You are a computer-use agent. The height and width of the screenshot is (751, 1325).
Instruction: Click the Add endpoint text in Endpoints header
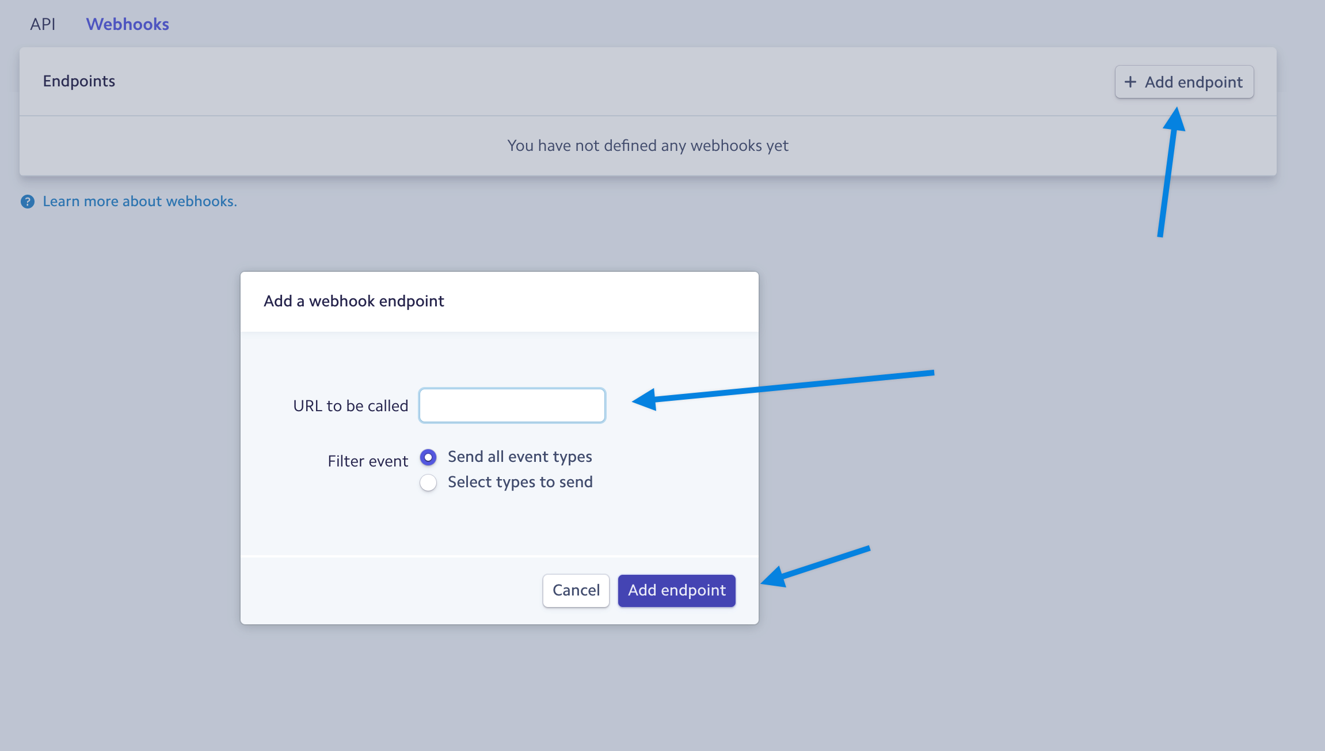(x=1194, y=82)
